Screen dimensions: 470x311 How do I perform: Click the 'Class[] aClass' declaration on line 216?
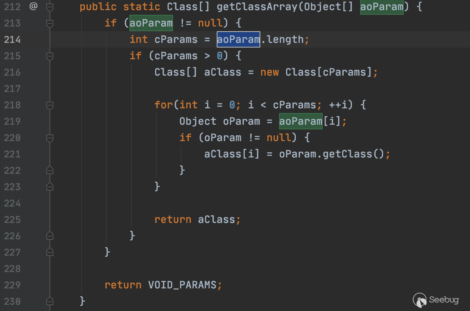tap(198, 72)
